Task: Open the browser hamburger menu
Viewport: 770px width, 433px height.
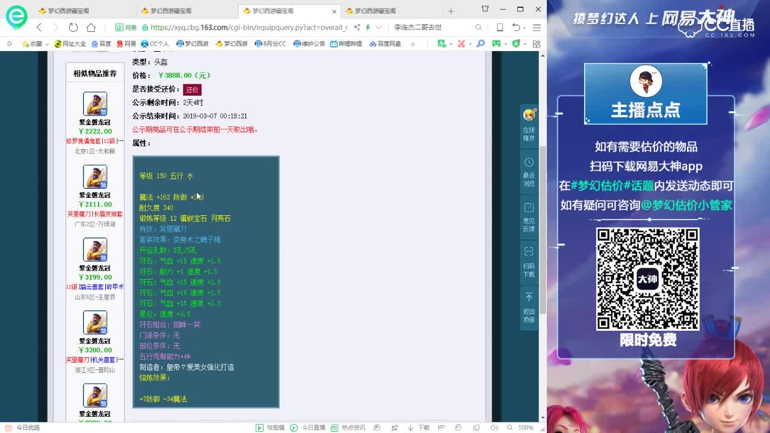Action: click(x=536, y=28)
